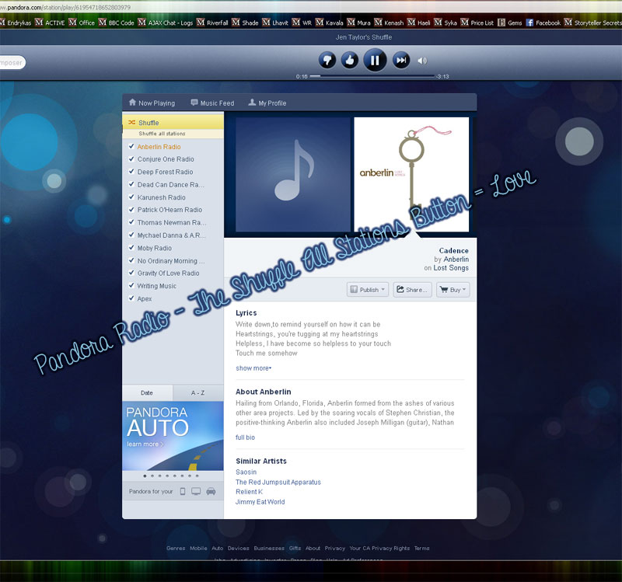
Task: Open the Gems bookmark
Action: (510, 23)
